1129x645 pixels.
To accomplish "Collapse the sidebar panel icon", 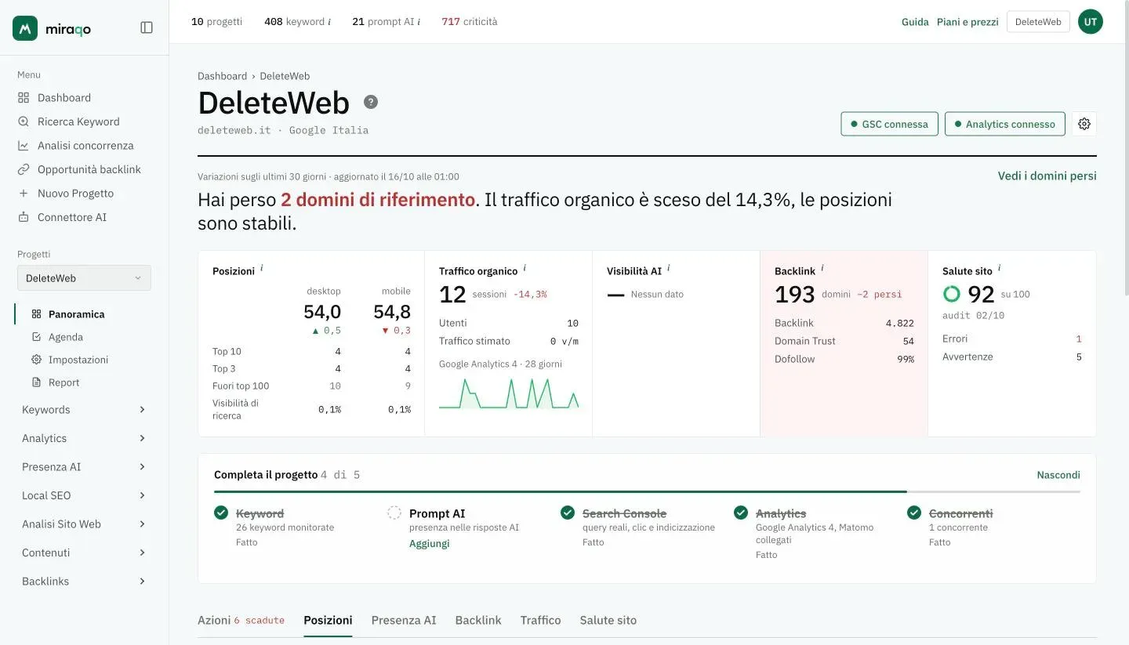I will pyautogui.click(x=147, y=27).
